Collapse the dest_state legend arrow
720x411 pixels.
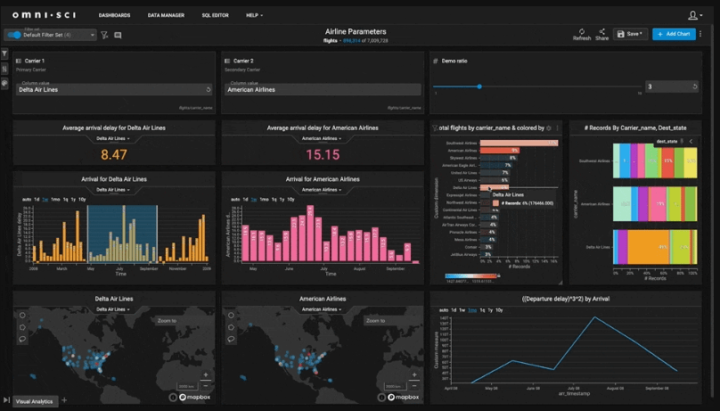point(691,142)
